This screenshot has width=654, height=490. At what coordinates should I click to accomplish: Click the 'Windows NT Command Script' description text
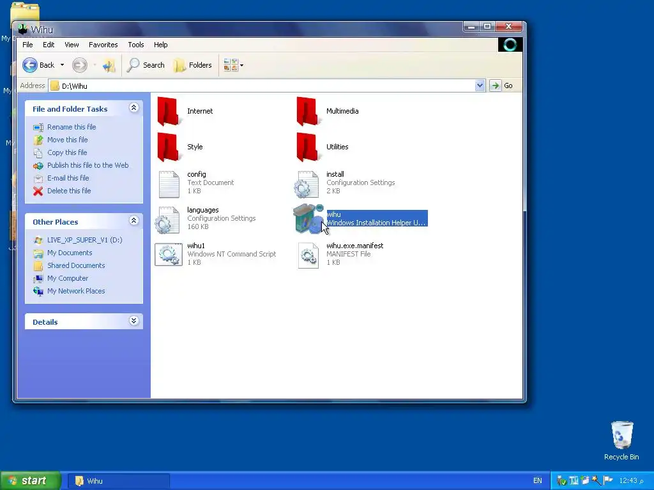[x=231, y=254]
